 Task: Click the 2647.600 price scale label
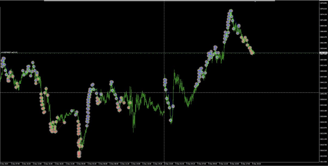click(x=323, y=77)
